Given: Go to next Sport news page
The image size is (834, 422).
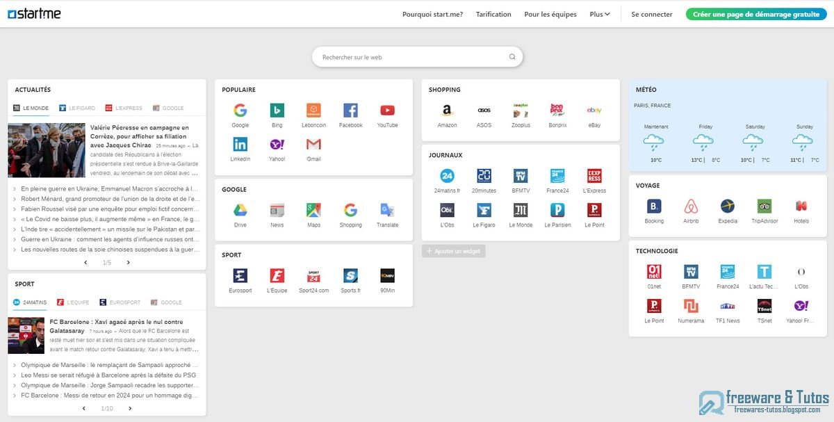Looking at the screenshot, I should point(129,409).
